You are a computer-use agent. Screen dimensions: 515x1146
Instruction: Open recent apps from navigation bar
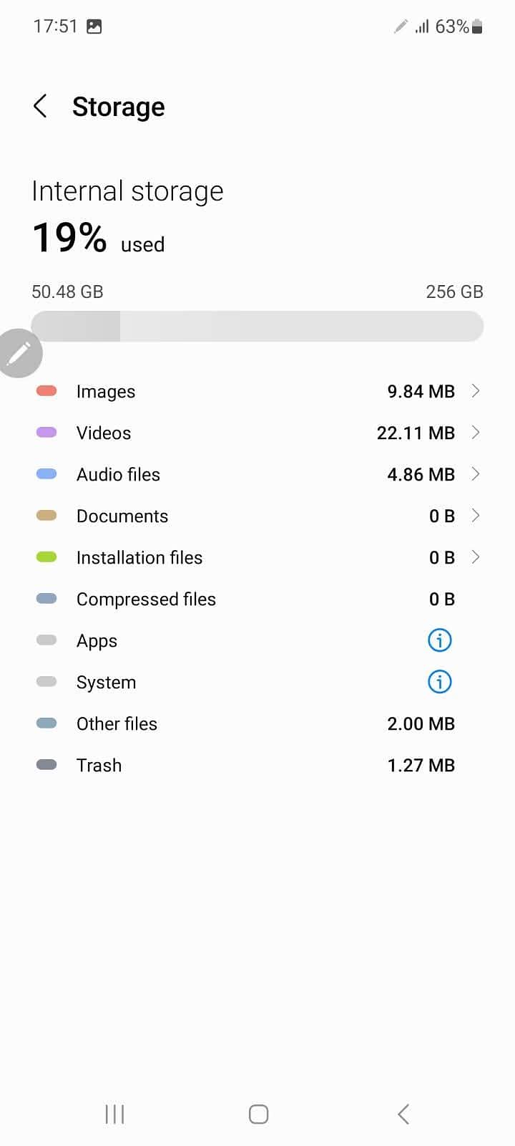pyautogui.click(x=114, y=1114)
